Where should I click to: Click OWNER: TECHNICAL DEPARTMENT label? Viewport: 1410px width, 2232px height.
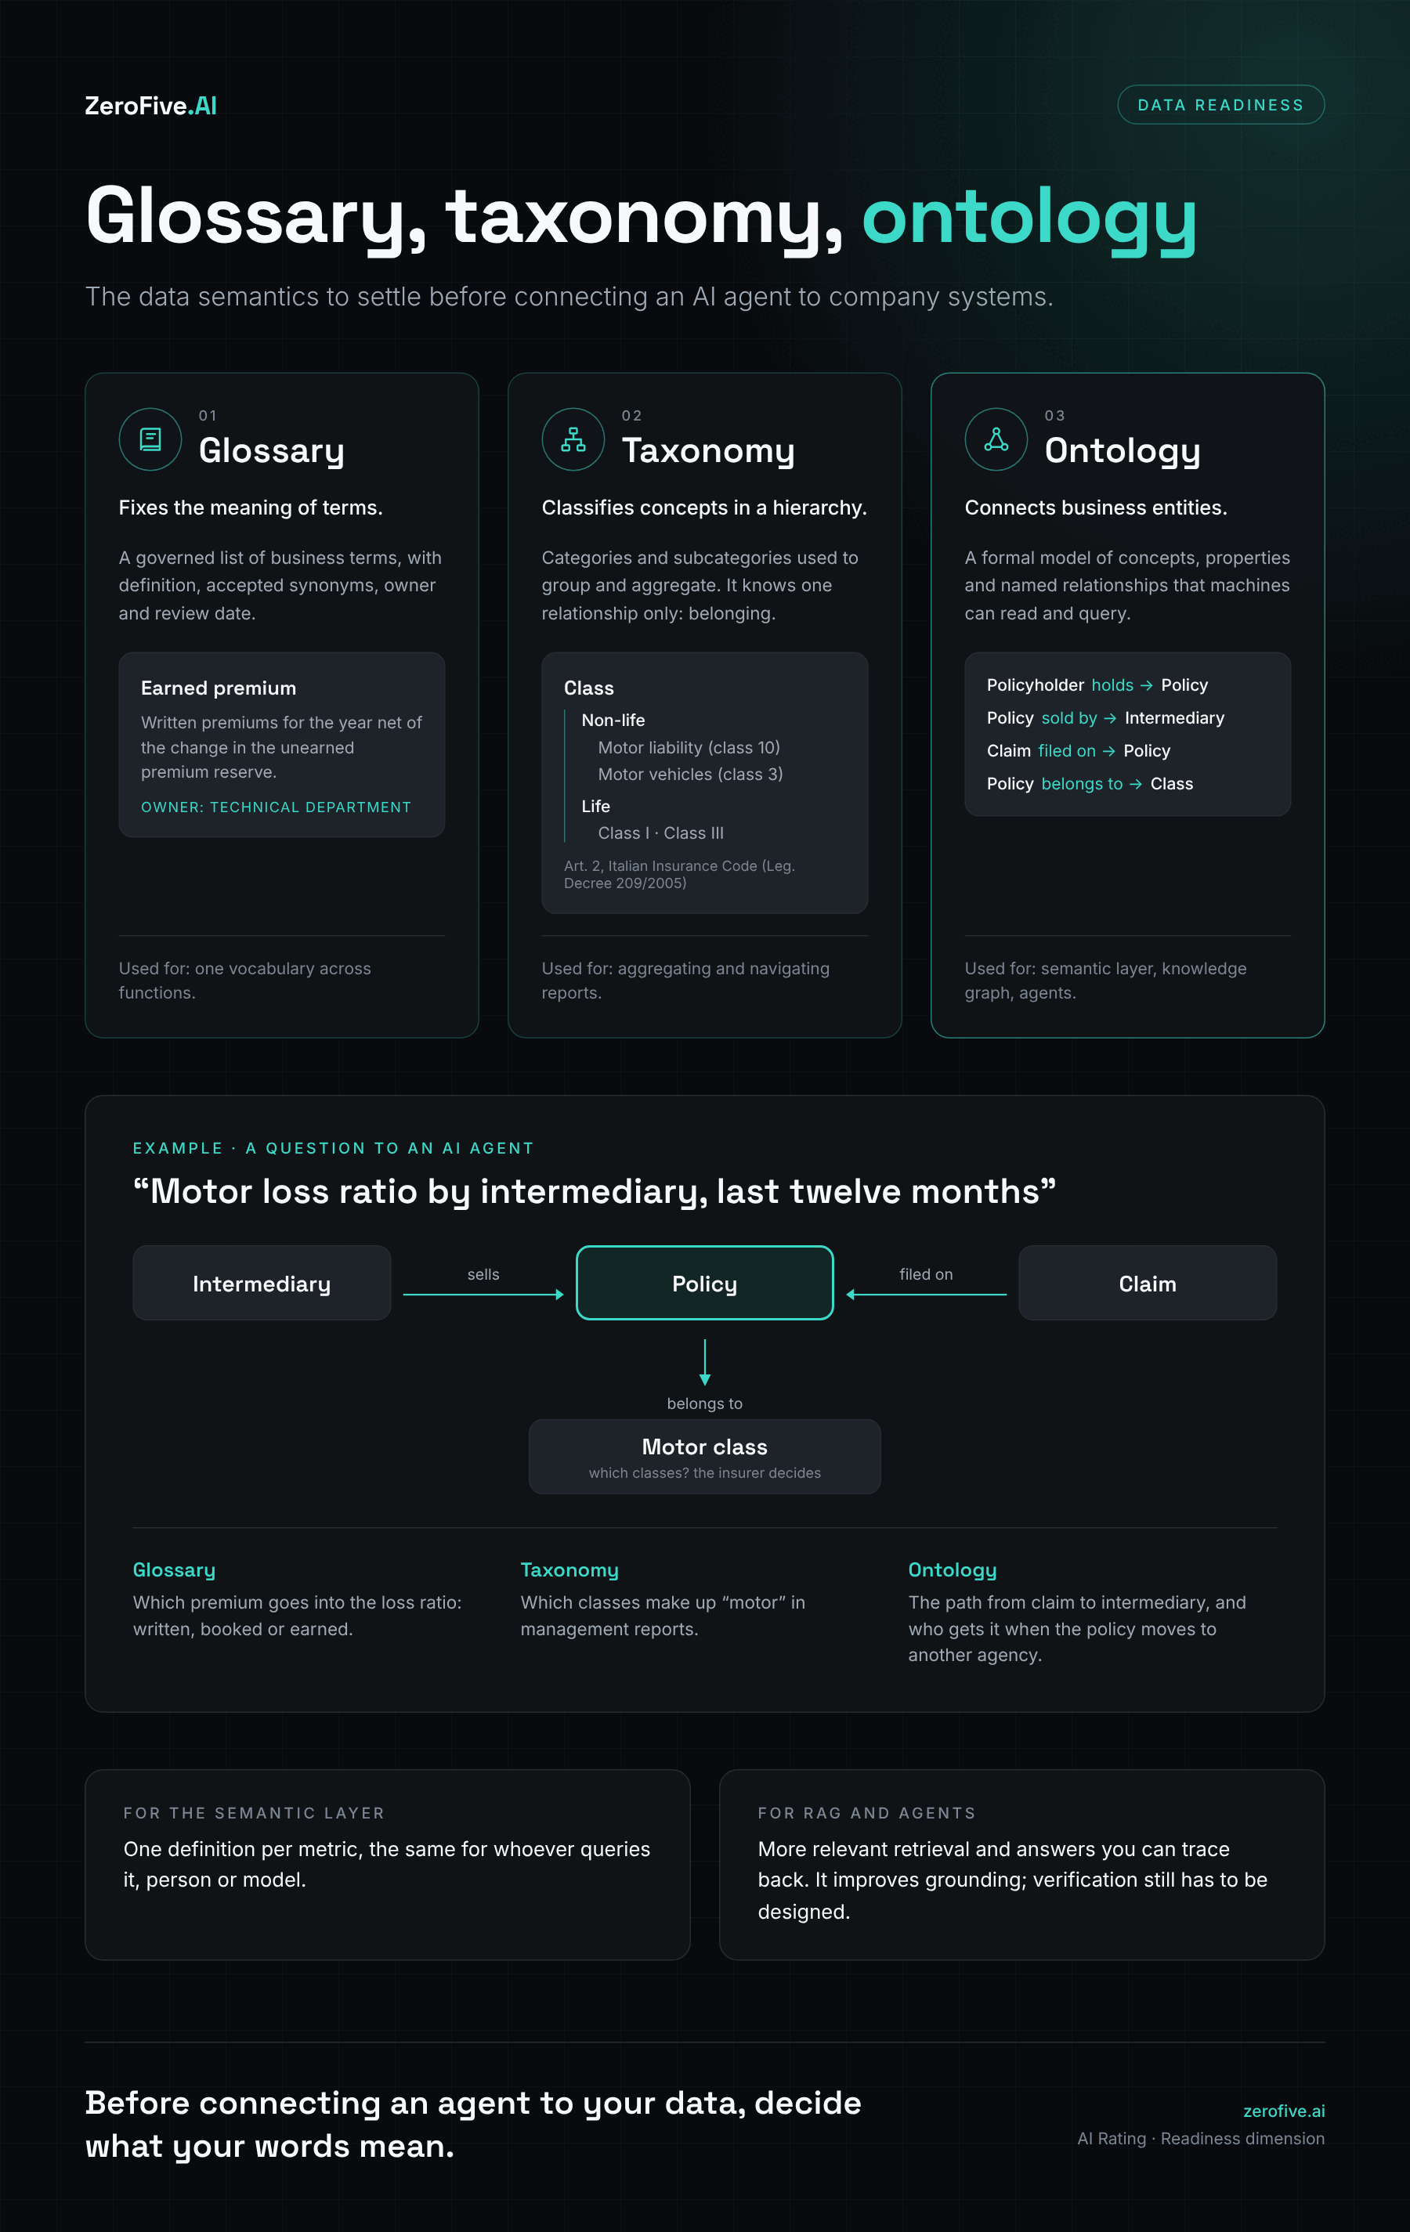pyautogui.click(x=275, y=807)
